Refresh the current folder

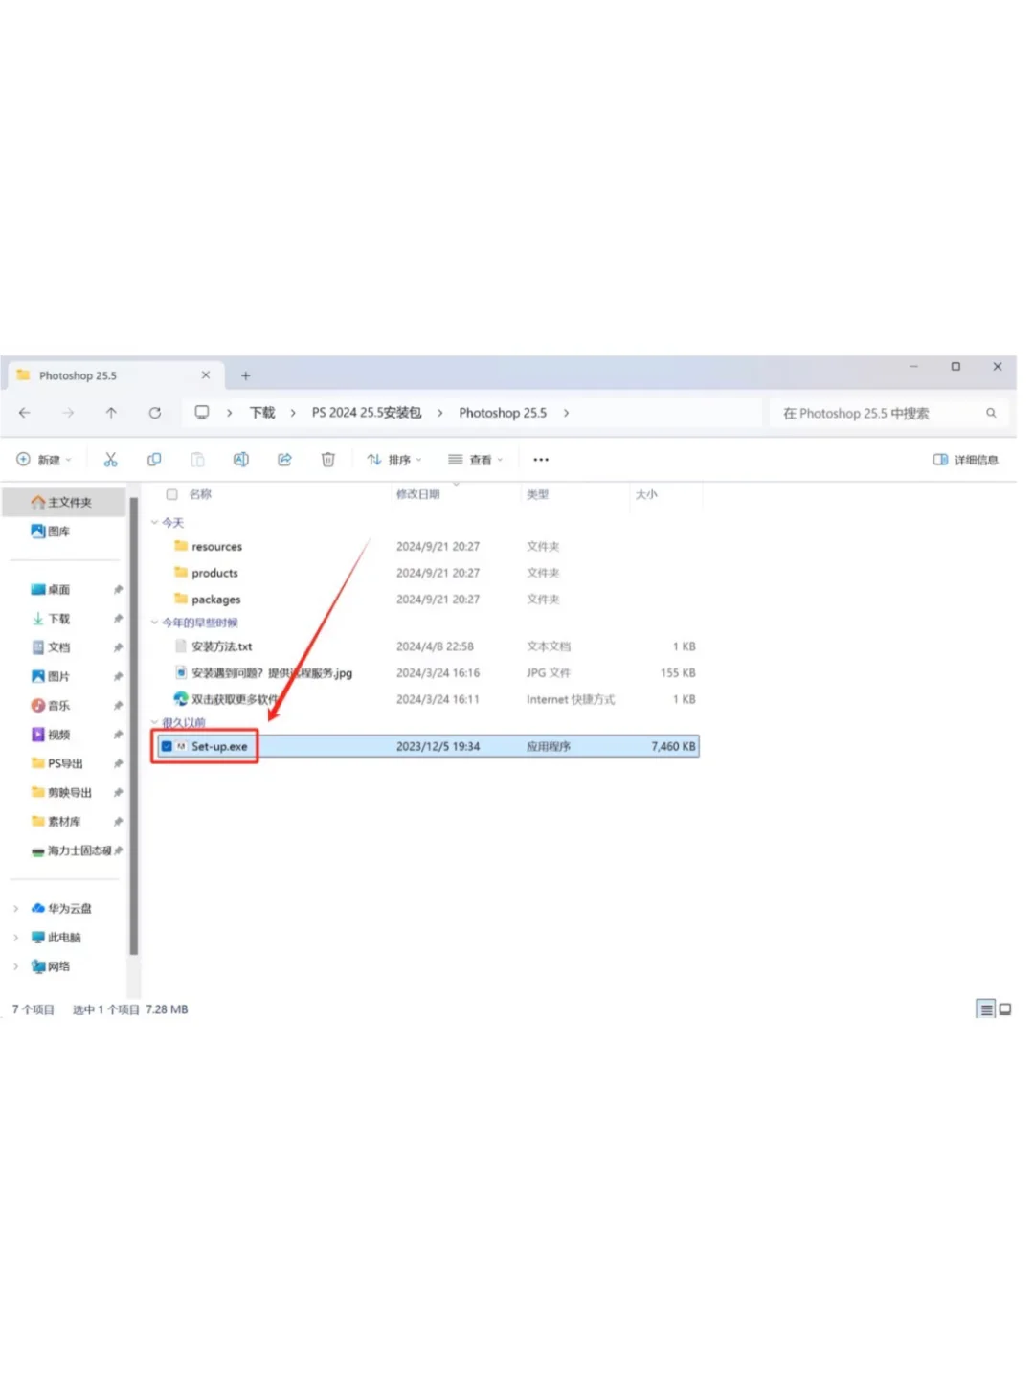[x=154, y=413]
